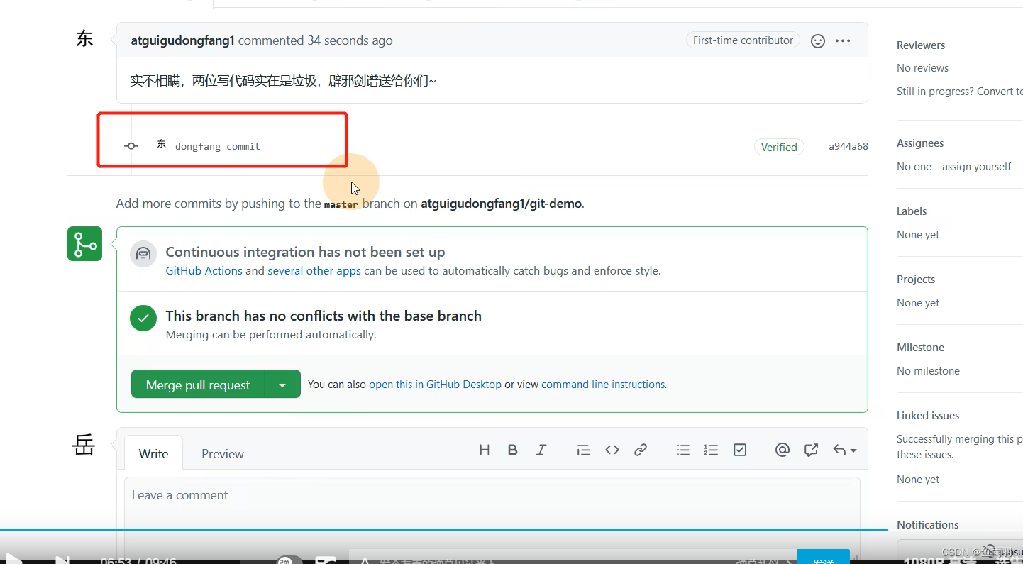Click the No milestone text
This screenshot has width=1023, height=564.
point(928,370)
